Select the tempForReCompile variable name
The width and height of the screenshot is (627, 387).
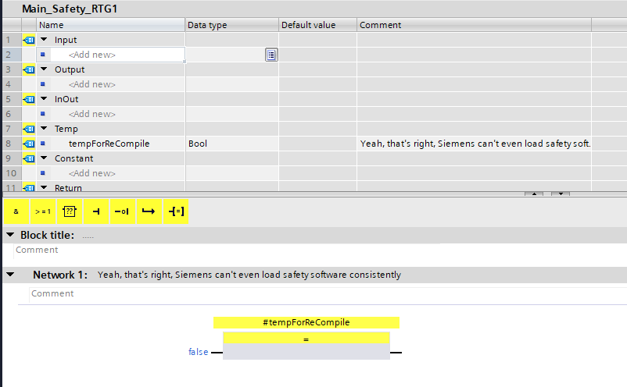pos(109,144)
